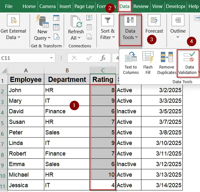Click Jessica's rating cell showing 4
The width and height of the screenshot is (200, 192).
pyautogui.click(x=103, y=185)
